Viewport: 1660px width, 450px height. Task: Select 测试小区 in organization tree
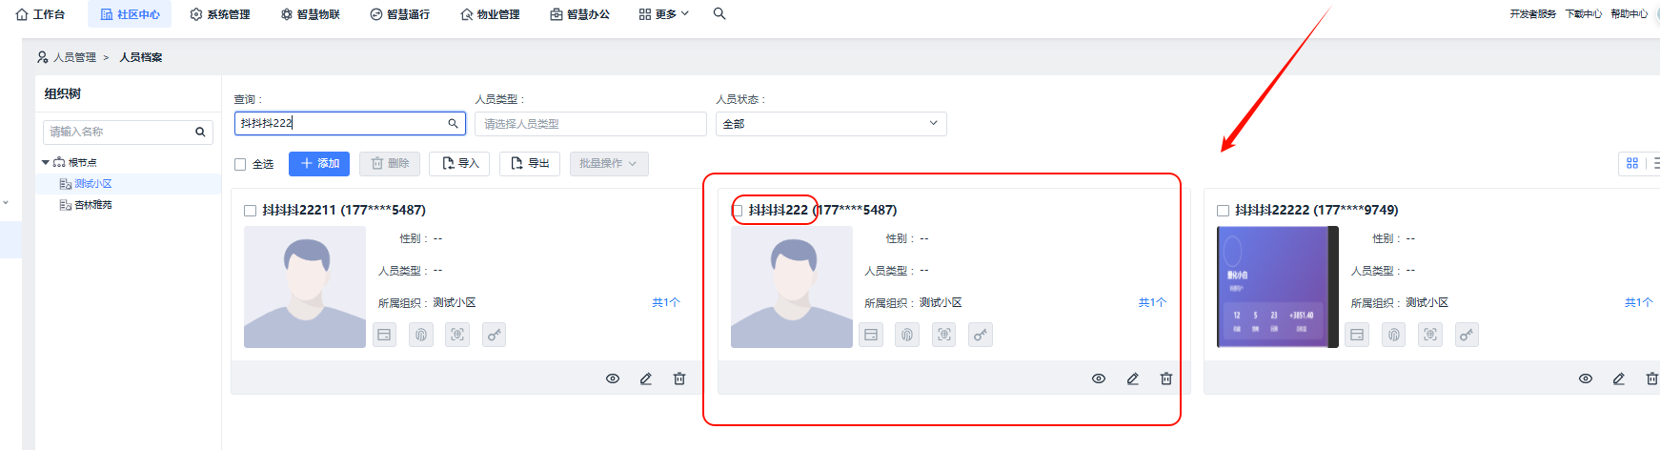(93, 184)
